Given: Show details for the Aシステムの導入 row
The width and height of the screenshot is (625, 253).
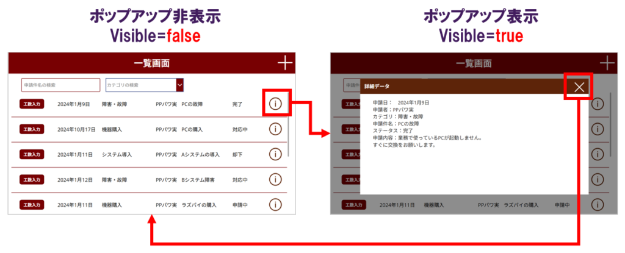Looking at the screenshot, I should pos(275,155).
